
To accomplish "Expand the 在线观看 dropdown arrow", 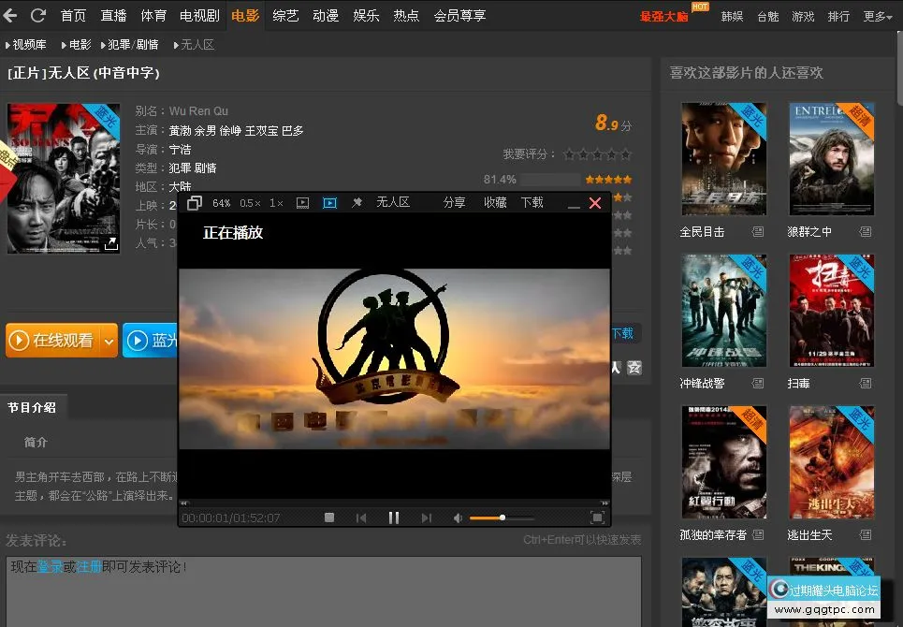I will click(109, 342).
